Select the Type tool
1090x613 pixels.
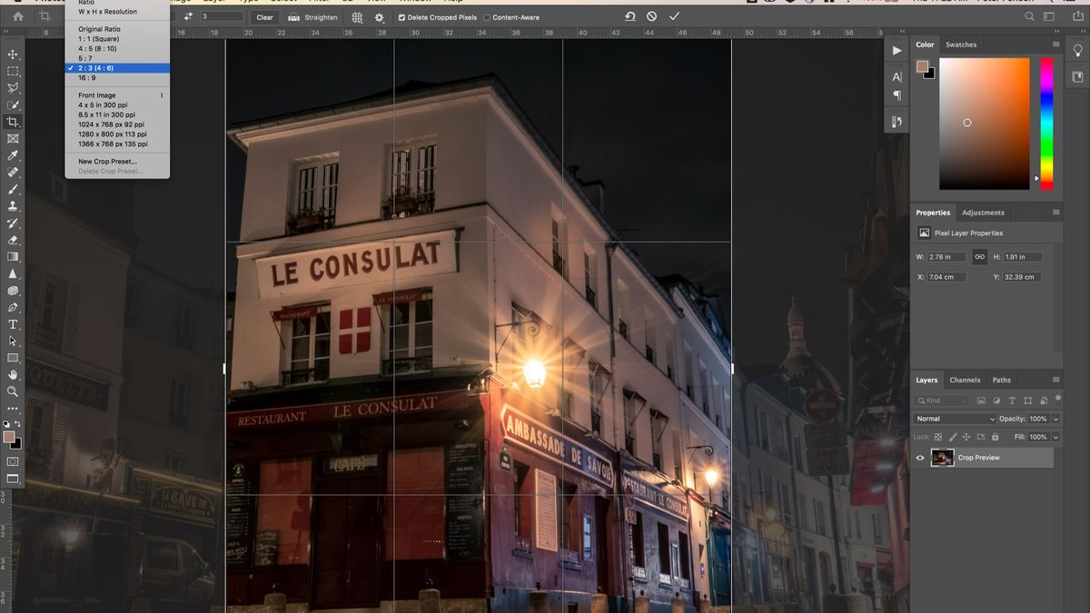point(13,323)
